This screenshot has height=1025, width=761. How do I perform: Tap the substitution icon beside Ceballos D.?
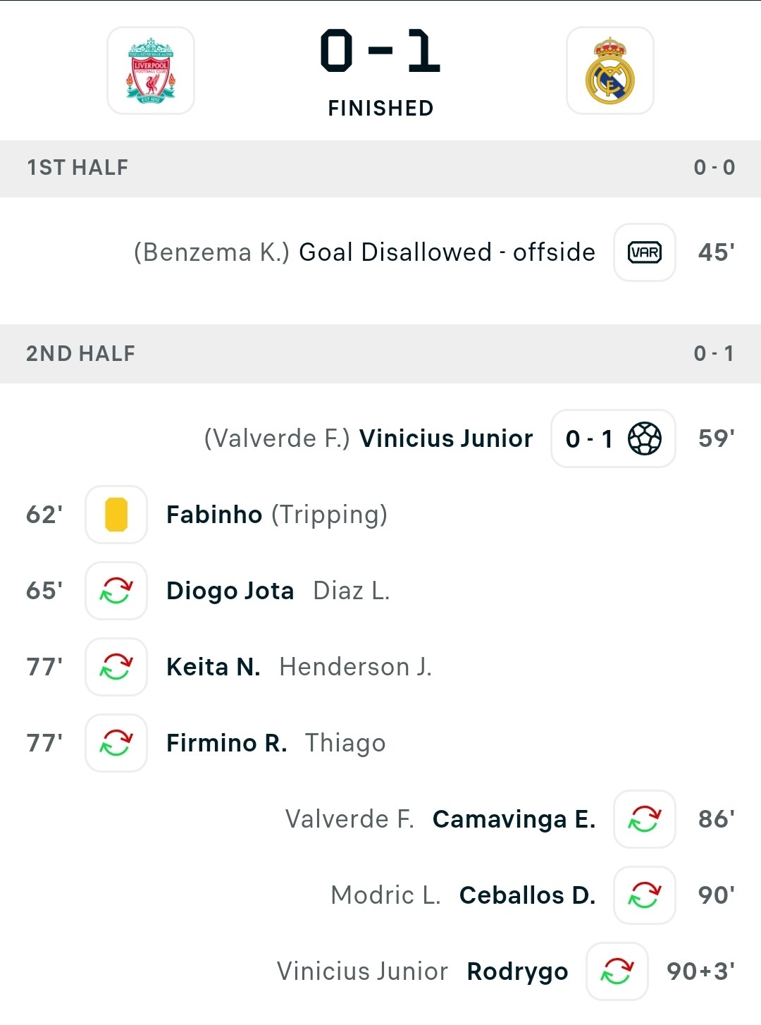coord(645,895)
